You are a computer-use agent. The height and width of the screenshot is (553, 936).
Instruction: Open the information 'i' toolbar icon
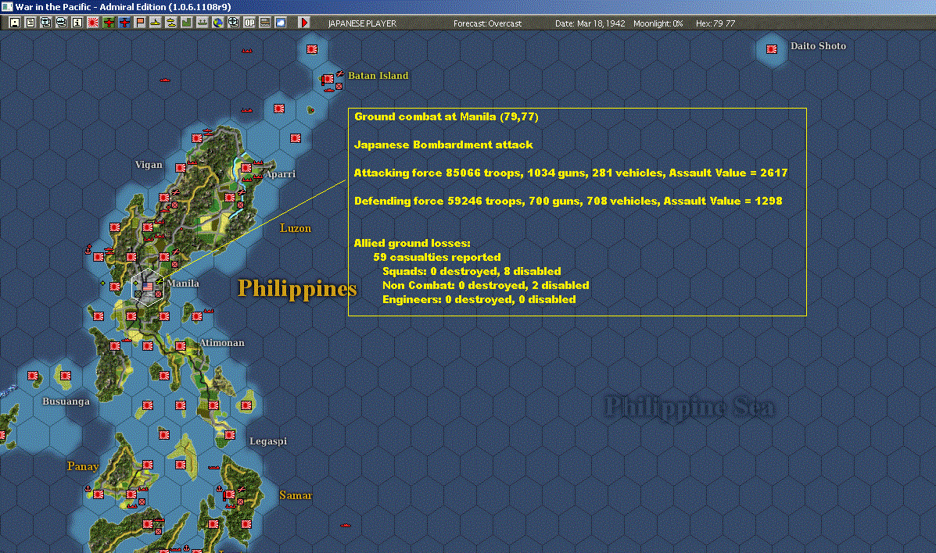[x=77, y=23]
